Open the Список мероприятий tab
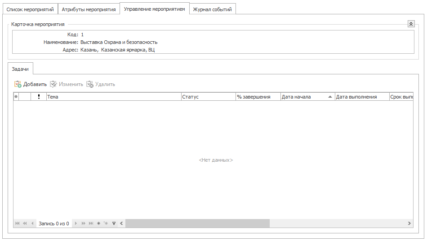The width and height of the screenshot is (427, 241). pyautogui.click(x=30, y=9)
